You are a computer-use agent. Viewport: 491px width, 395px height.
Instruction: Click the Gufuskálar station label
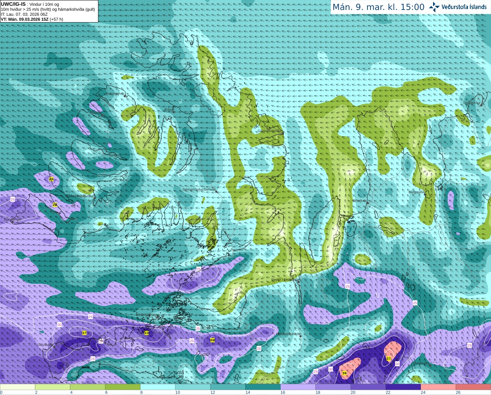click(x=45, y=345)
